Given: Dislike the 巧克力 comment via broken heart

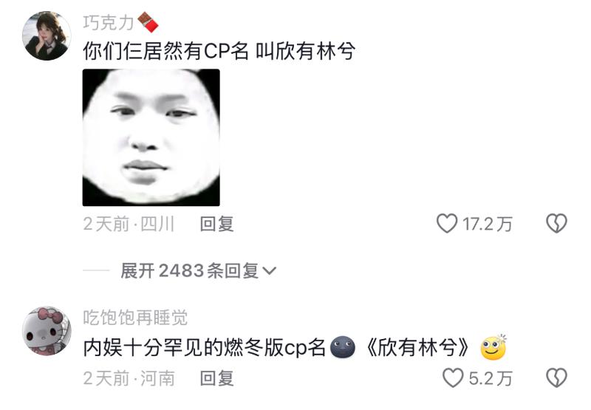Looking at the screenshot, I should pyautogui.click(x=557, y=223).
